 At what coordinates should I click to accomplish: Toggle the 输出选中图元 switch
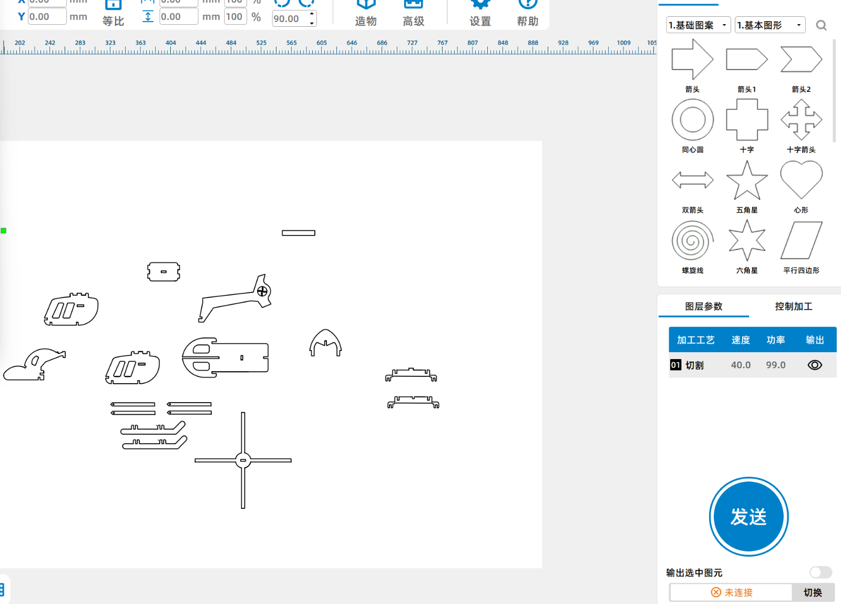tap(821, 572)
